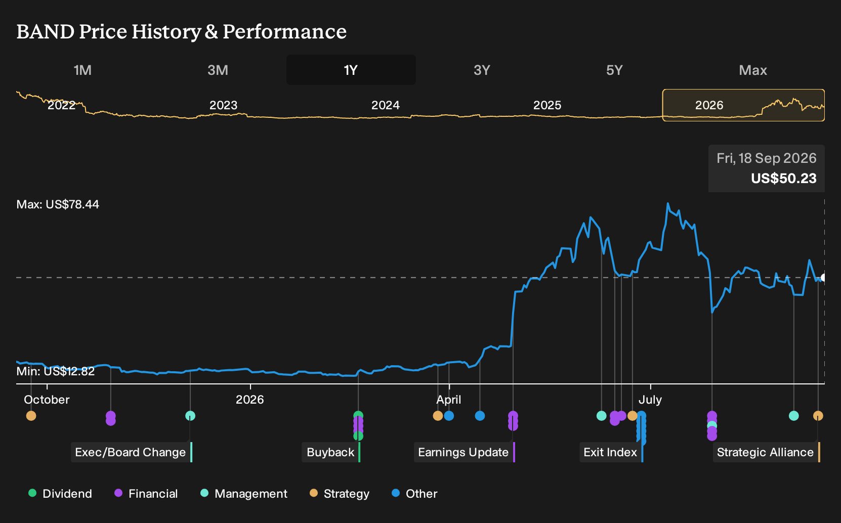Jump to 2023 on the overview timeline

(223, 105)
